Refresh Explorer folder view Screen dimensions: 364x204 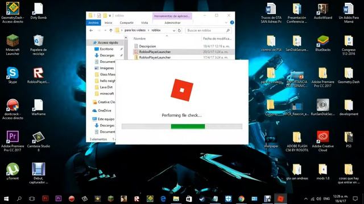[179, 30]
